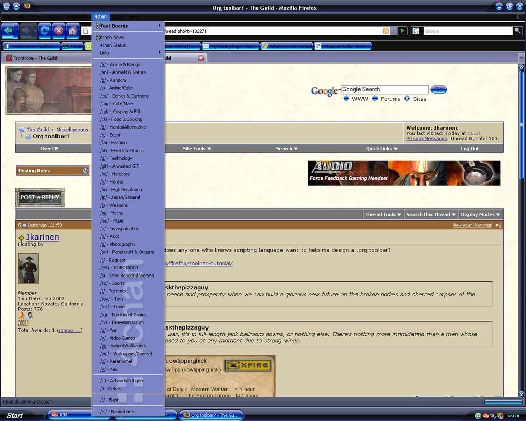Reload the page with the refresh icon

coord(44,31)
